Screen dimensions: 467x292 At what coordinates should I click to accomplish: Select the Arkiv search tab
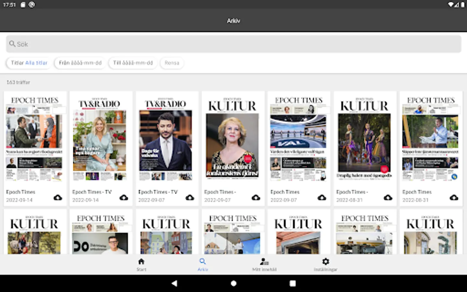click(x=203, y=264)
